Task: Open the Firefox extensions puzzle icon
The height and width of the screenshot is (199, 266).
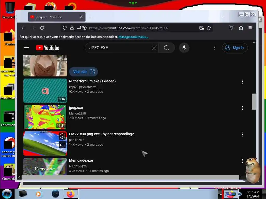Action: (241, 28)
